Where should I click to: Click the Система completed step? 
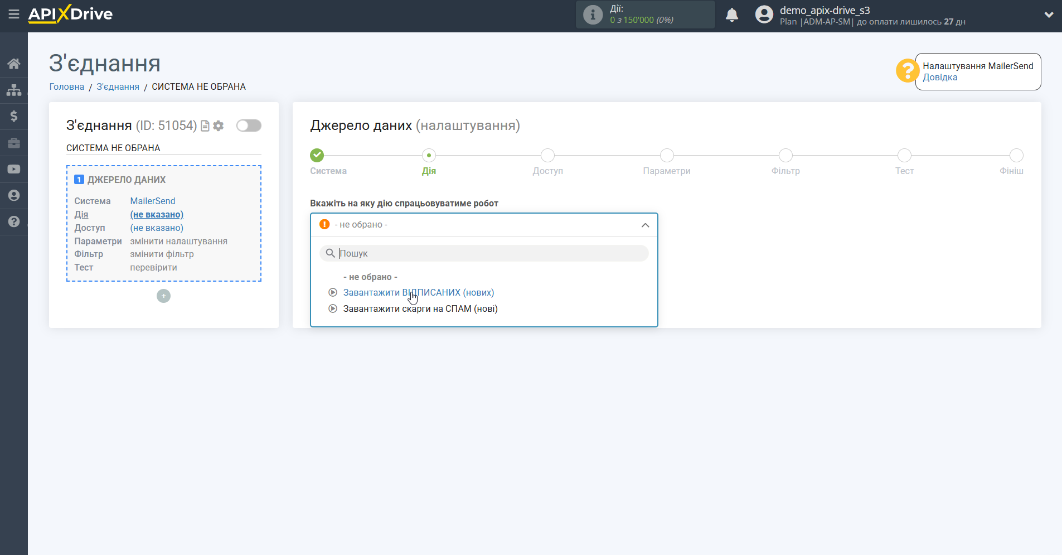pos(317,156)
